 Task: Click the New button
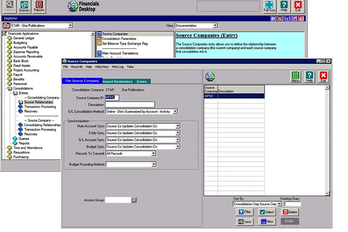coord(267,222)
